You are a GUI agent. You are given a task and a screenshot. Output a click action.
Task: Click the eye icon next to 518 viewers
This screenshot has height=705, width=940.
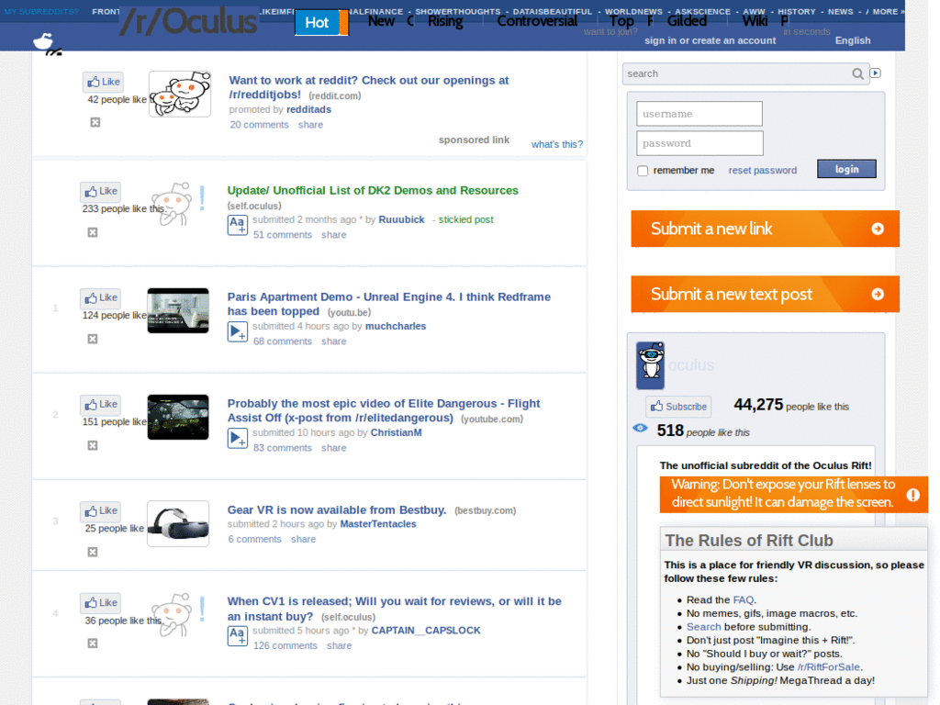[x=640, y=428]
